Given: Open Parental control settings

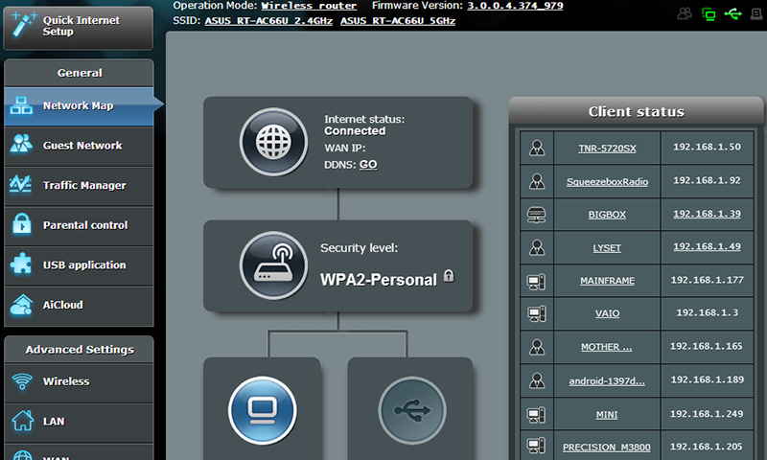Looking at the screenshot, I should click(84, 225).
